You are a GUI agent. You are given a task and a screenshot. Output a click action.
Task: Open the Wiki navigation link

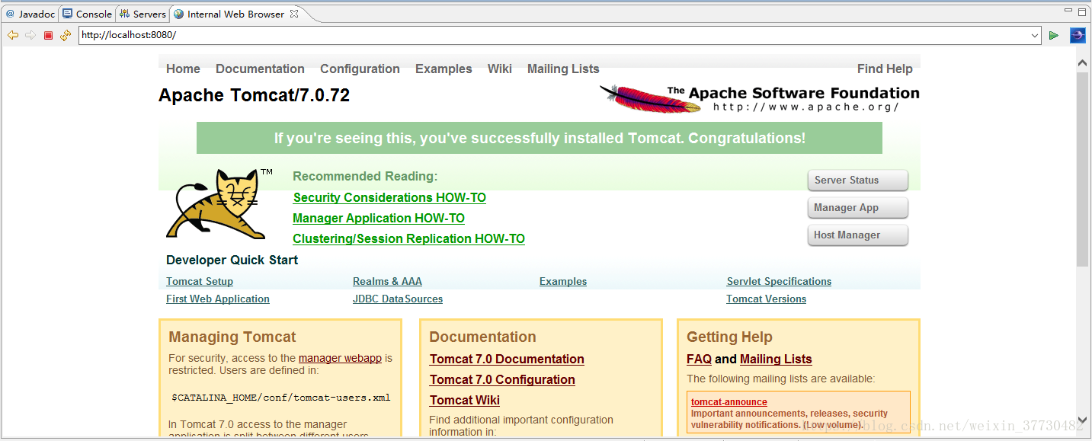500,69
